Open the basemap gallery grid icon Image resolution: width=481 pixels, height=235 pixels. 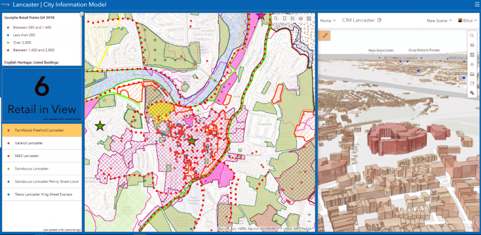309,18
